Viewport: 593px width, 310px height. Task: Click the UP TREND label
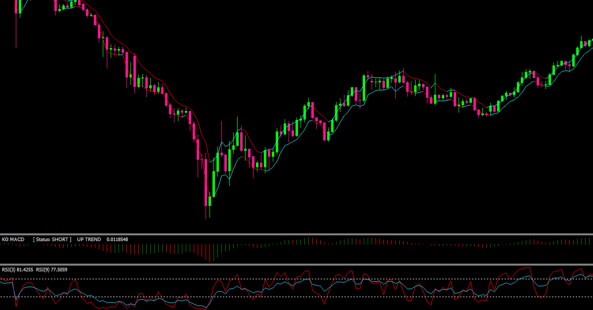tap(89, 239)
